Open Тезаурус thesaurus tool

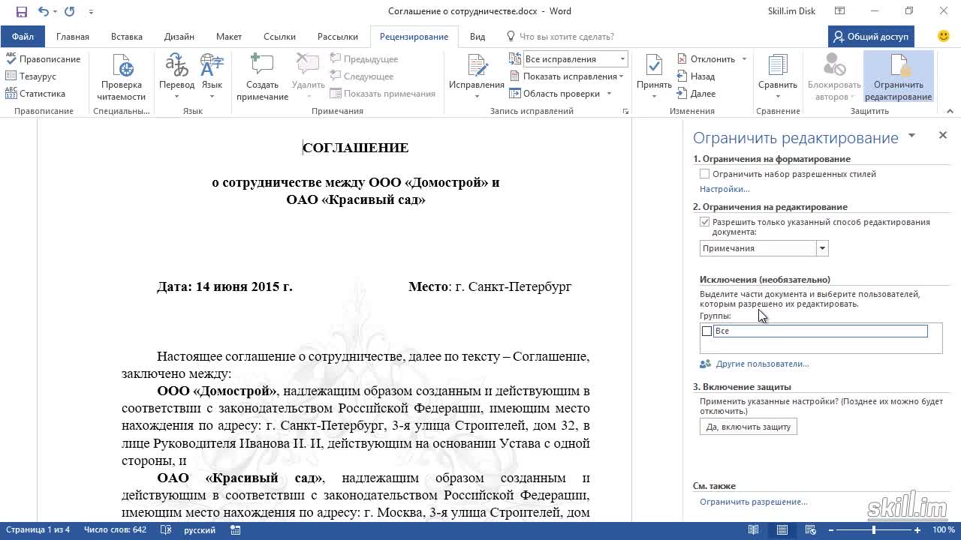point(31,76)
